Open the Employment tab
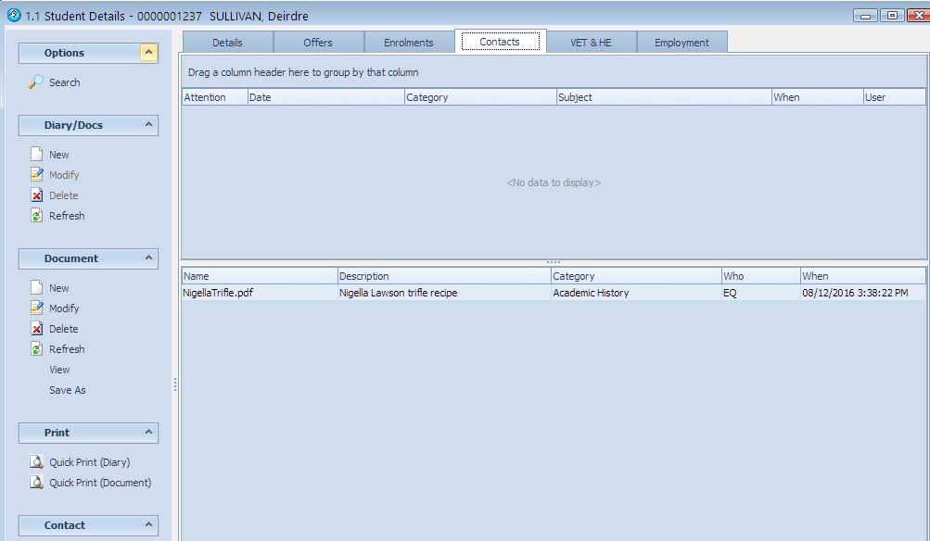Image resolution: width=930 pixels, height=541 pixels. pyautogui.click(x=682, y=42)
